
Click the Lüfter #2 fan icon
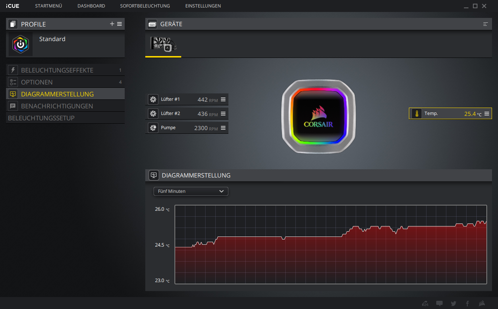[153, 114]
